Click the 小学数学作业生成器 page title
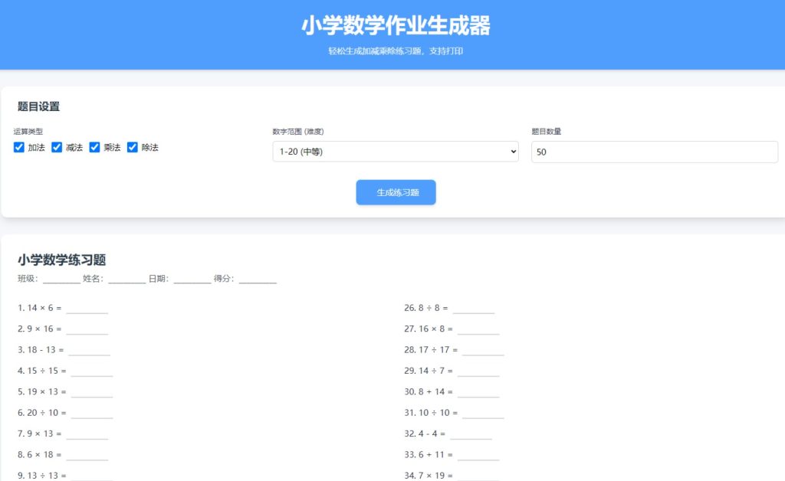The image size is (785, 481). coord(395,26)
